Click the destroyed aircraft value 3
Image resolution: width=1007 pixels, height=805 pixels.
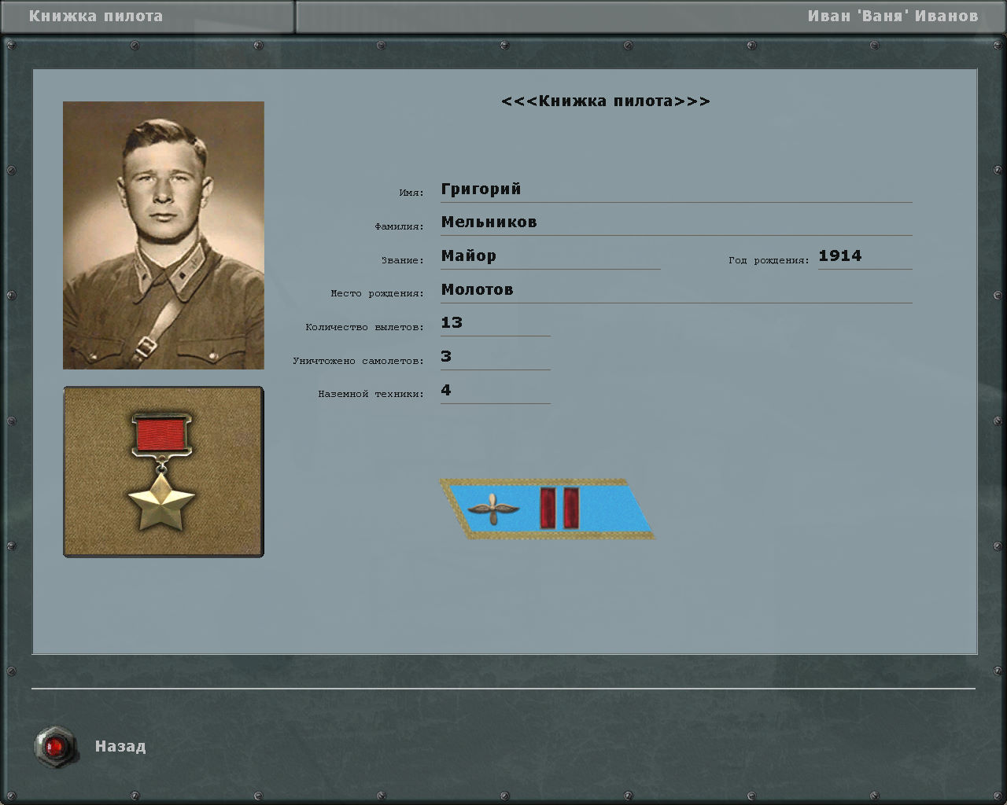point(446,357)
